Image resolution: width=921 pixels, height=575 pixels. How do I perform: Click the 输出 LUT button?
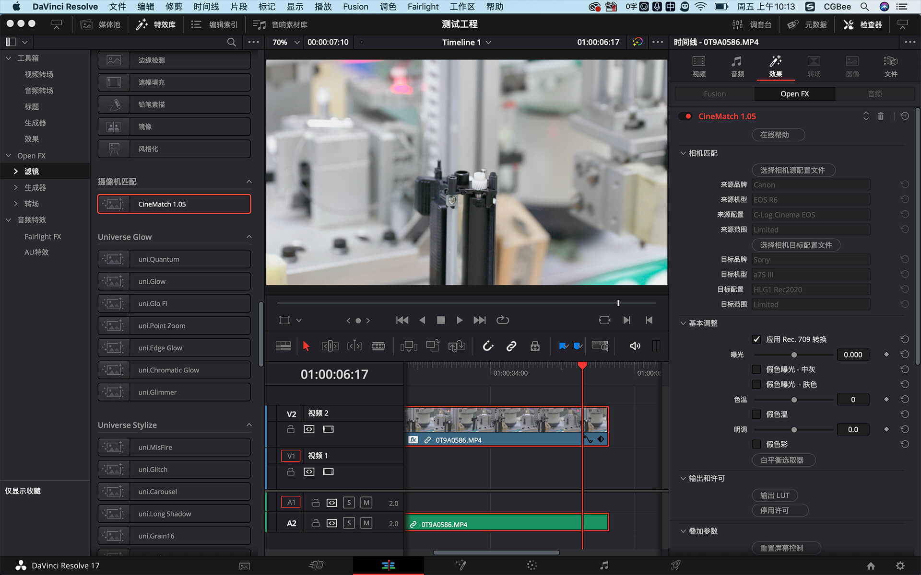pos(775,495)
